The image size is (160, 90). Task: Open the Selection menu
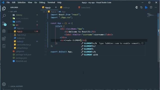pos(21,2)
